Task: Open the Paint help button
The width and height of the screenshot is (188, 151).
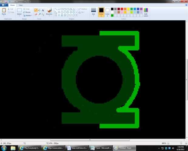Action: pos(186,5)
